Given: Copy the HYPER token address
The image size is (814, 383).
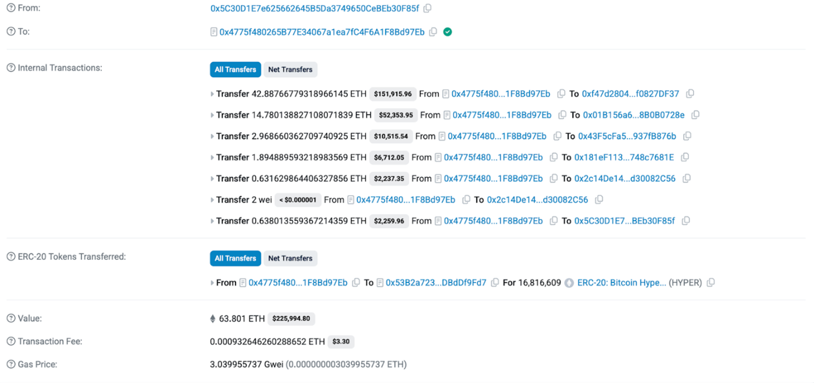Looking at the screenshot, I should click(x=710, y=282).
